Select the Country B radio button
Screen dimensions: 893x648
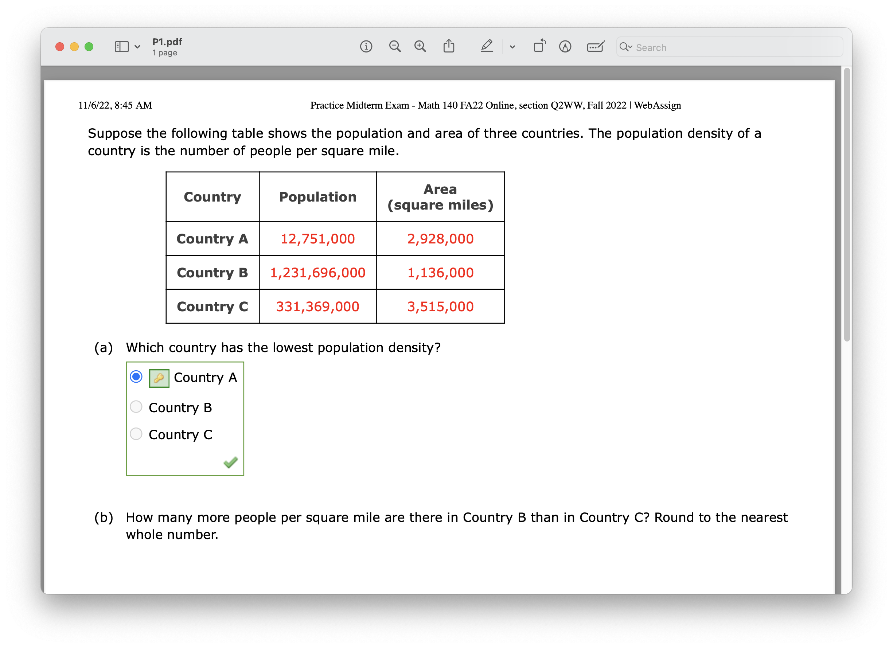(136, 407)
